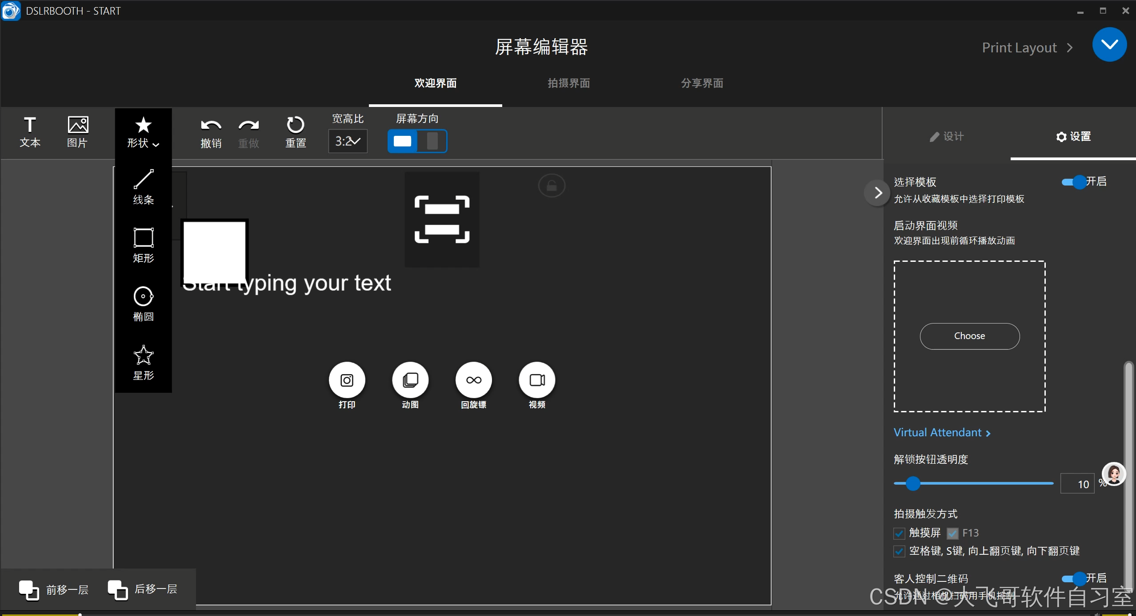The height and width of the screenshot is (616, 1136).
Task: Click the 前移一层 bring forward icon
Action: coord(29,590)
